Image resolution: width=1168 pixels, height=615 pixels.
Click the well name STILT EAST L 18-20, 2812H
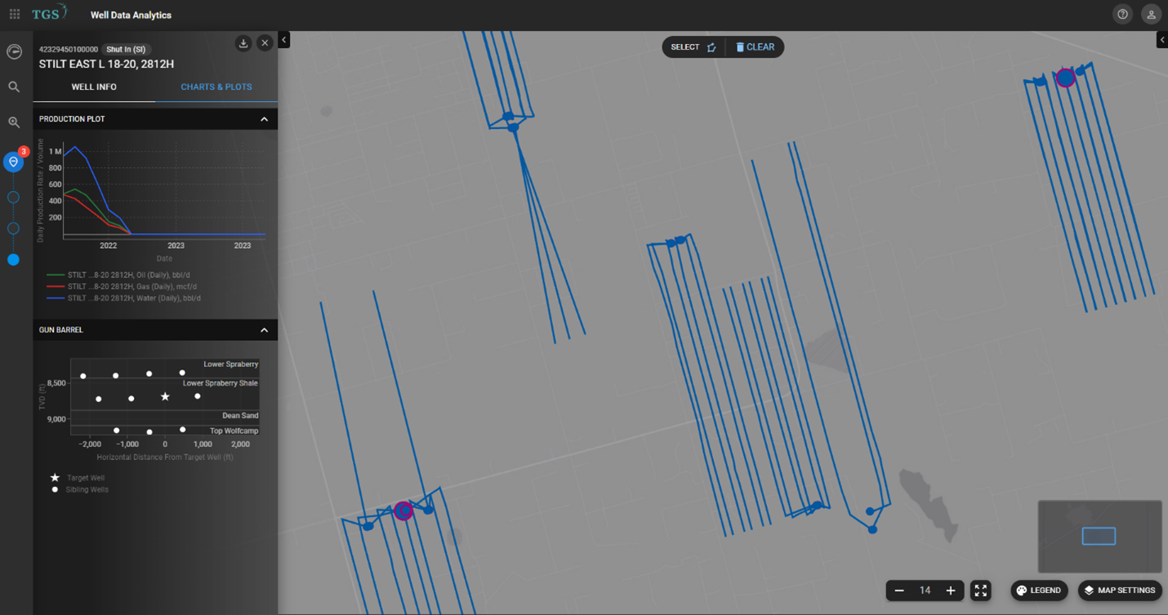click(x=106, y=64)
